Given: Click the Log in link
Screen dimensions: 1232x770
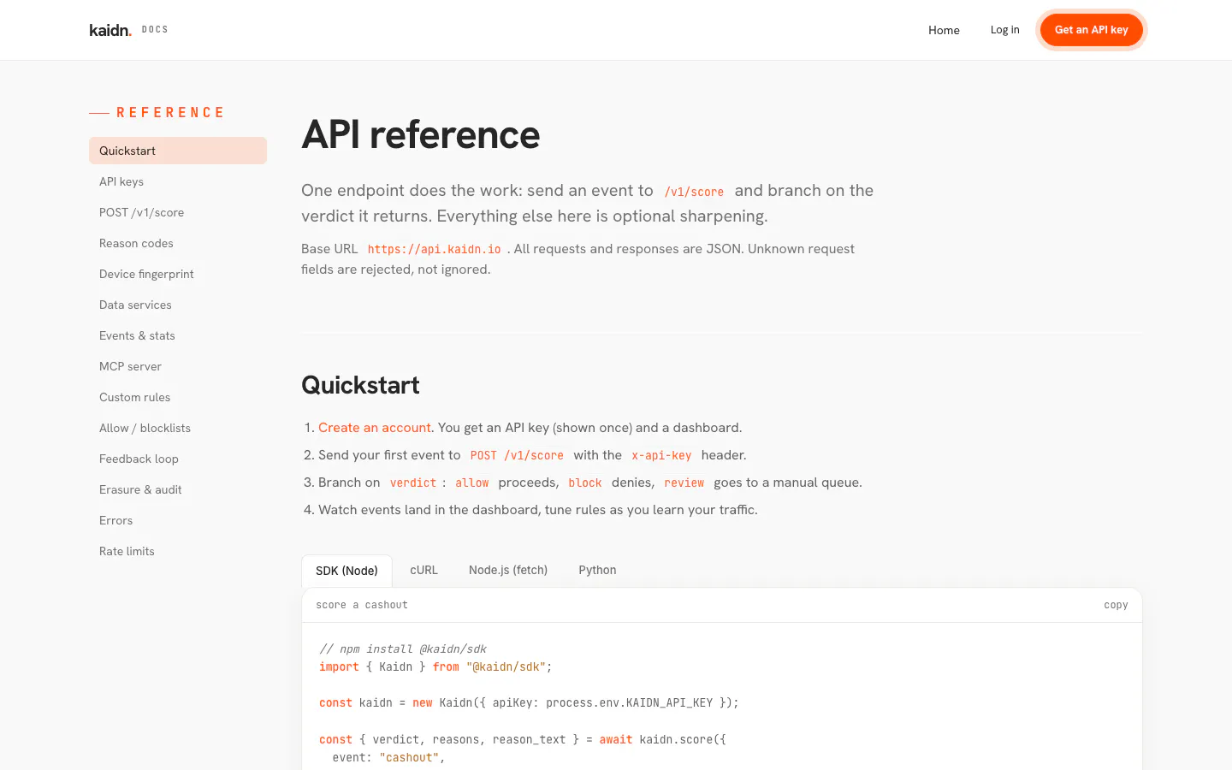Looking at the screenshot, I should pyautogui.click(x=1004, y=30).
